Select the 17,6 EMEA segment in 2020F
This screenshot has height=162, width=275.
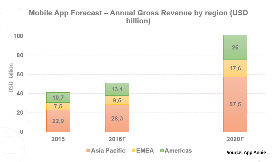(235, 68)
